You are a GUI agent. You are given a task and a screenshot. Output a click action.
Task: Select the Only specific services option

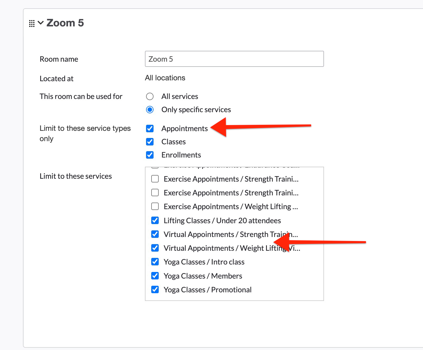coord(150,110)
